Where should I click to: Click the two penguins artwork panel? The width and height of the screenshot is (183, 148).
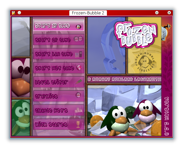tap(124, 111)
